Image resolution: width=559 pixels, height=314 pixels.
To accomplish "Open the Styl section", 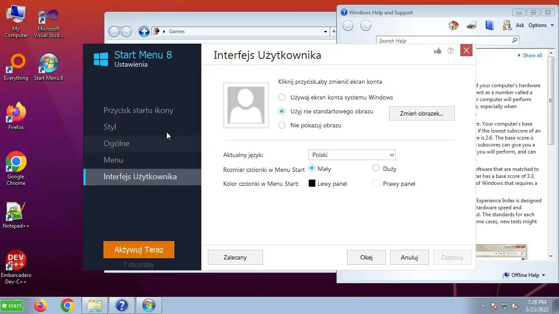I will point(110,127).
